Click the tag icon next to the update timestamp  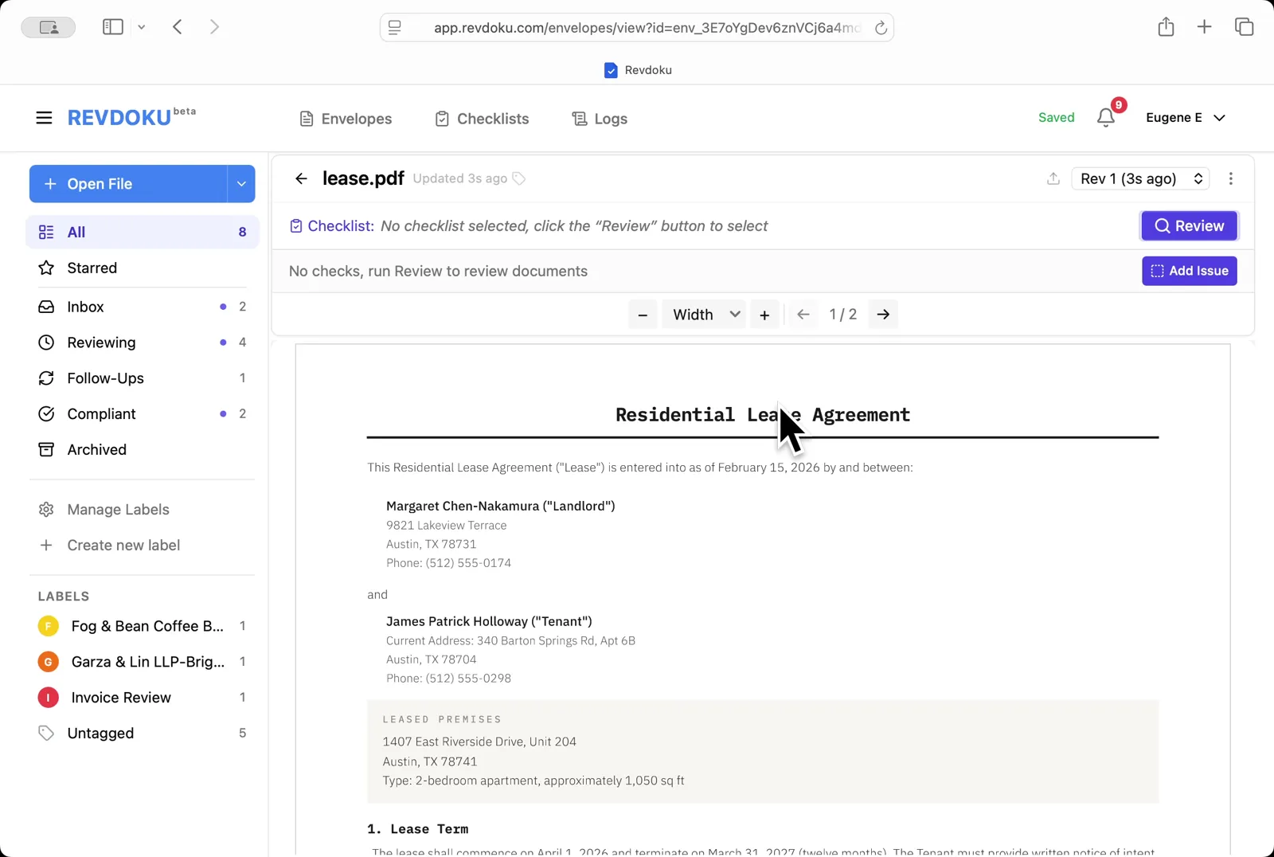(x=518, y=178)
